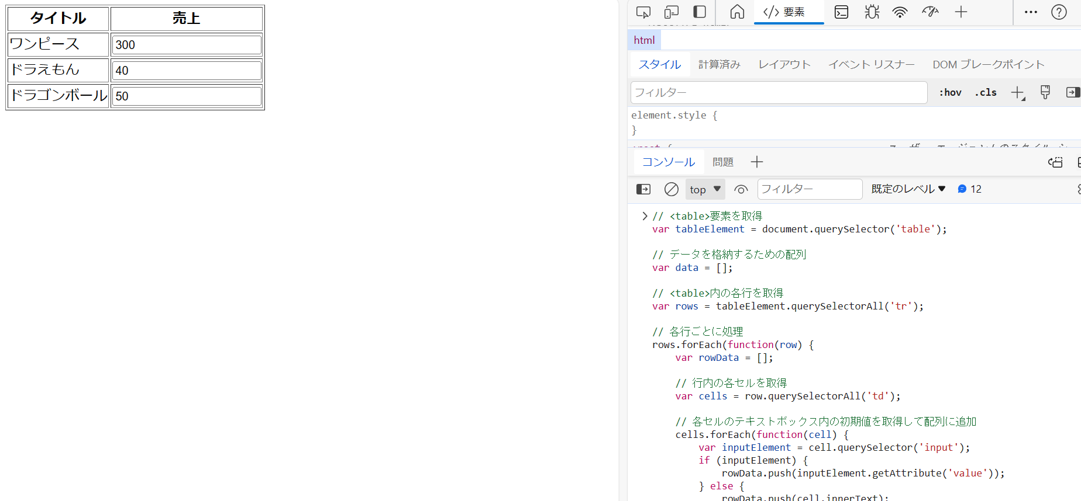The height and width of the screenshot is (501, 1081).
Task: Add a new style rule plus icon
Action: pos(1018,92)
